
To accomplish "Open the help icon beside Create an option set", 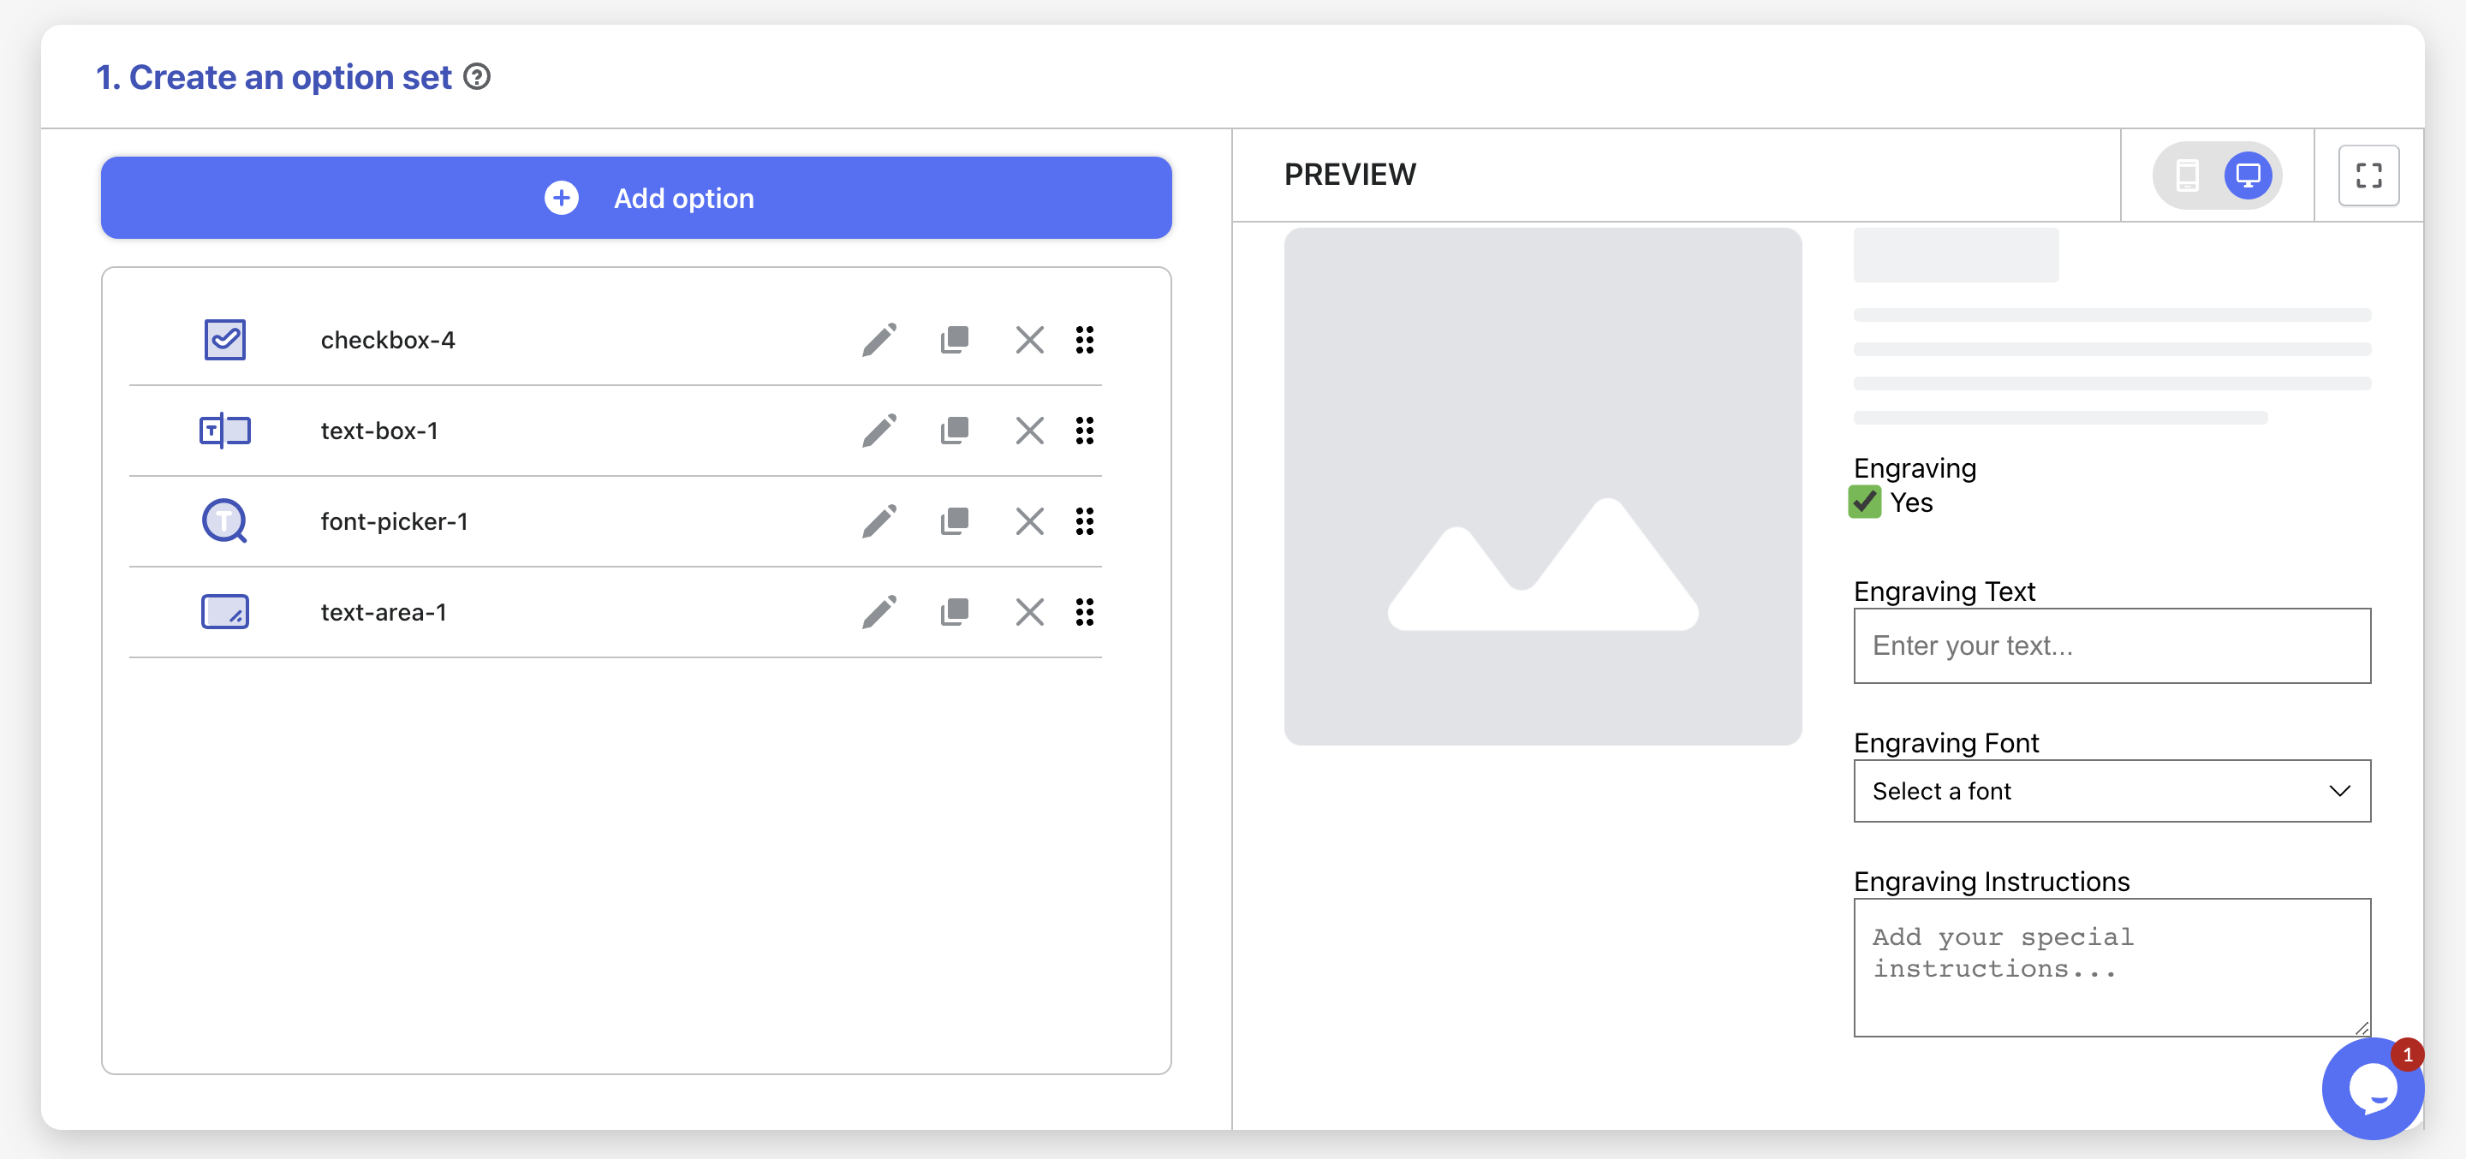I will (x=477, y=76).
